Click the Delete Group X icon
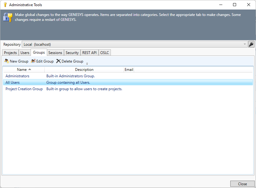The height and width of the screenshot is (188, 256). (58, 61)
